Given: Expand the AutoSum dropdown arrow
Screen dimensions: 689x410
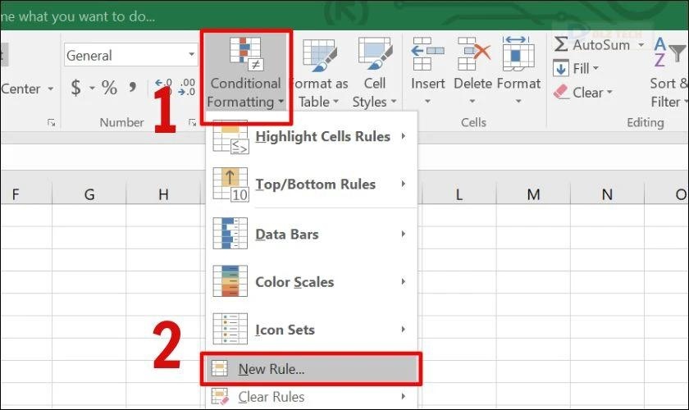Looking at the screenshot, I should click(641, 45).
